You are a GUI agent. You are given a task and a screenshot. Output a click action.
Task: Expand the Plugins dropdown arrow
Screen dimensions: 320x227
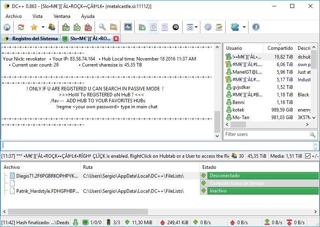(x=244, y=27)
